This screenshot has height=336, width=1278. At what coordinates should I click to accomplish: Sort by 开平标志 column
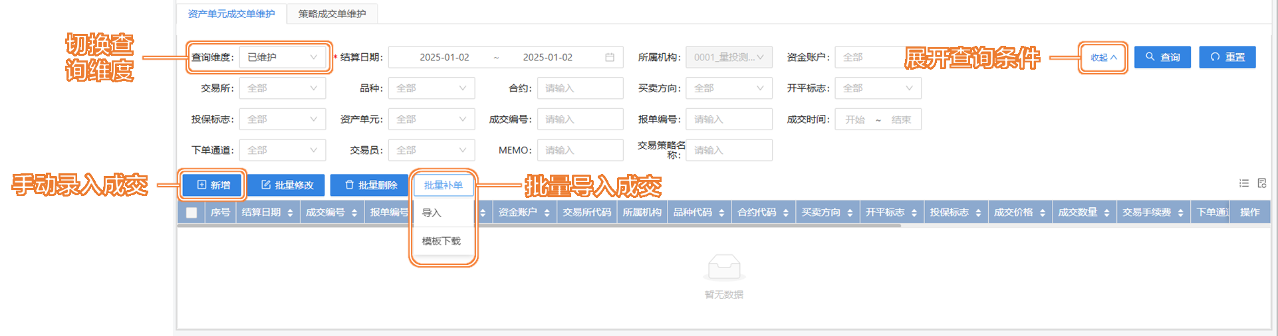pos(914,212)
